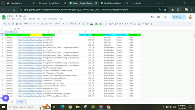Open the number format 123 menu
Viewport: 195px width, 110px height.
pyautogui.click(x=50, y=24)
